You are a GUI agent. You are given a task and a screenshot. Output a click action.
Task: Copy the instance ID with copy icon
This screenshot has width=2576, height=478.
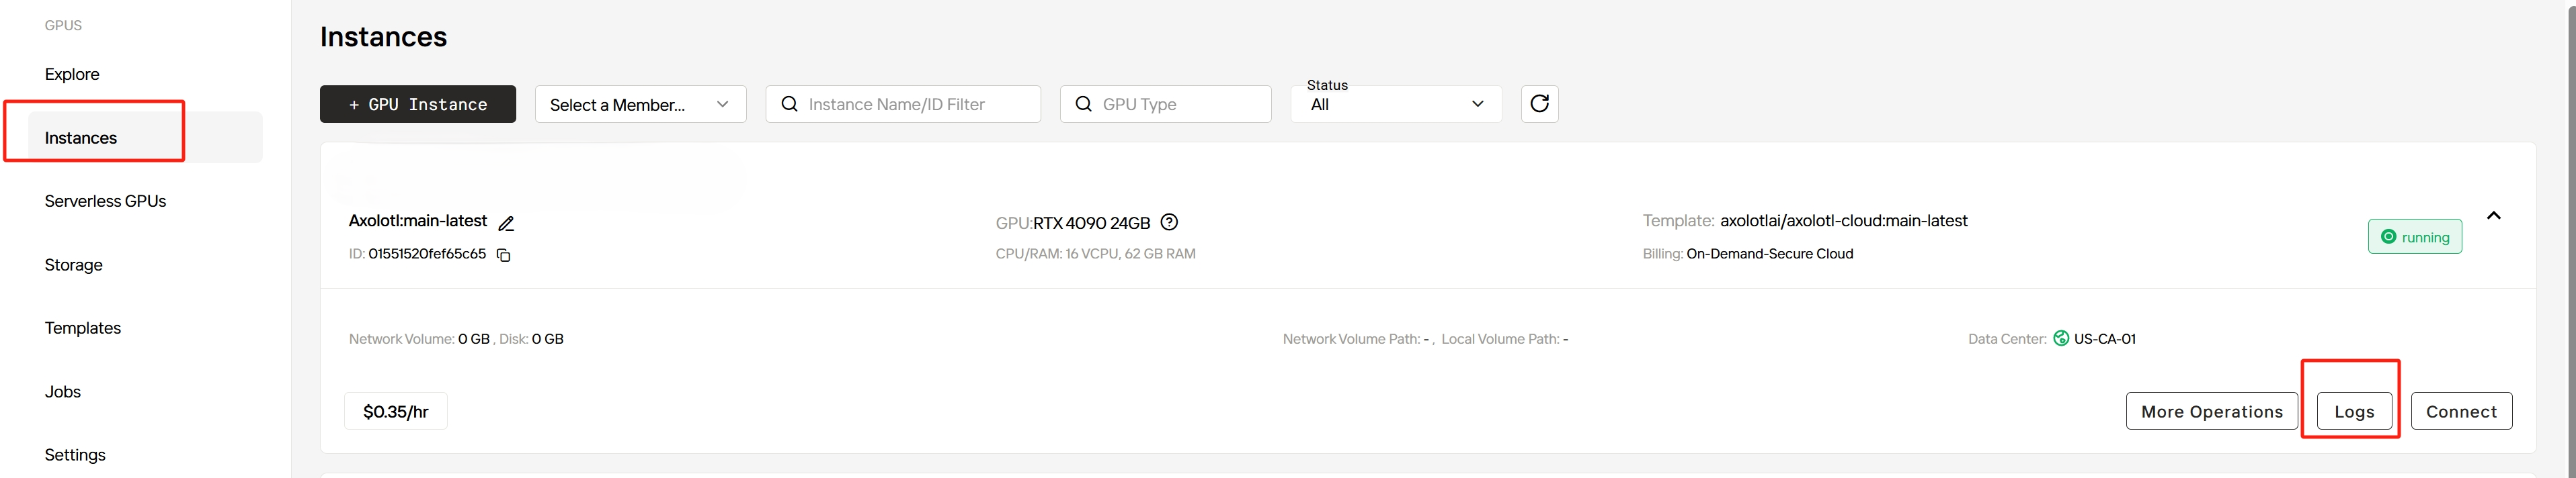coord(504,256)
